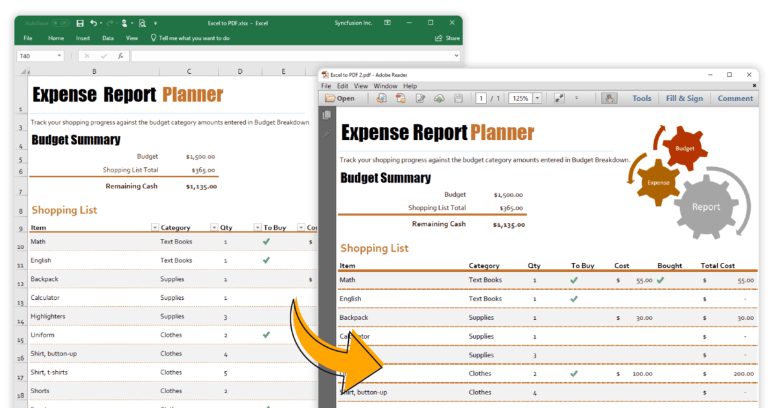Click the Undo arrow in Excel
778x408 pixels.
coord(94,23)
